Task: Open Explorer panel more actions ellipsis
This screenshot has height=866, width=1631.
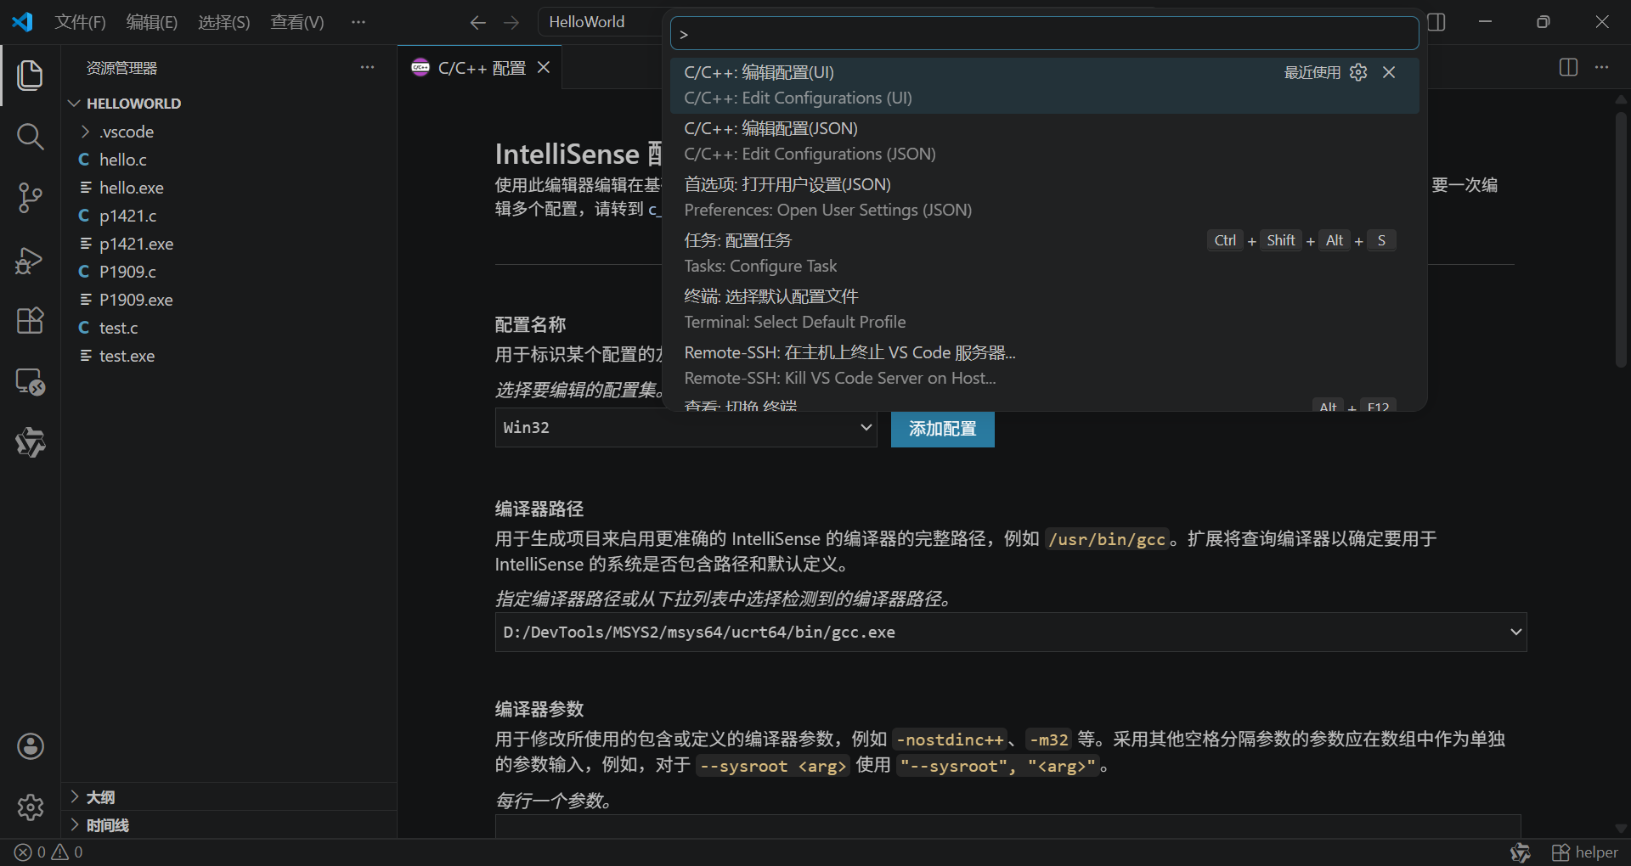Action: point(367,67)
